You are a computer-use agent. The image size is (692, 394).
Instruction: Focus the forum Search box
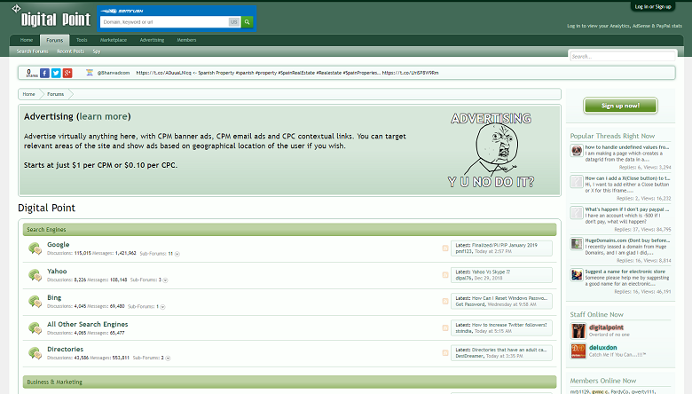[622, 57]
